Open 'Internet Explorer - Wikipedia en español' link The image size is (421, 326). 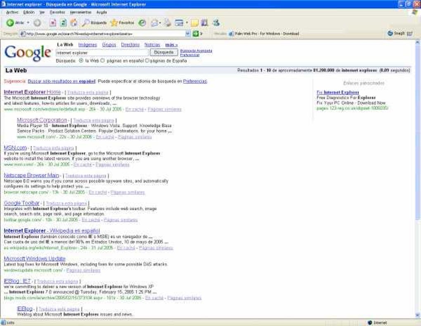coord(52,231)
